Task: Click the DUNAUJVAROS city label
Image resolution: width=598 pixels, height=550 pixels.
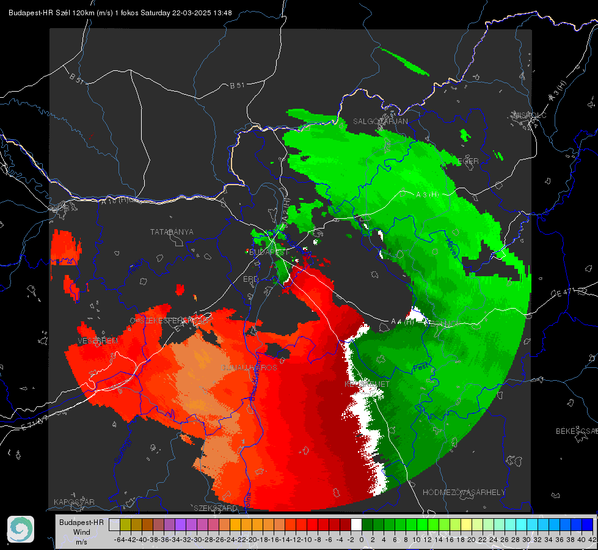Action: tap(249, 368)
